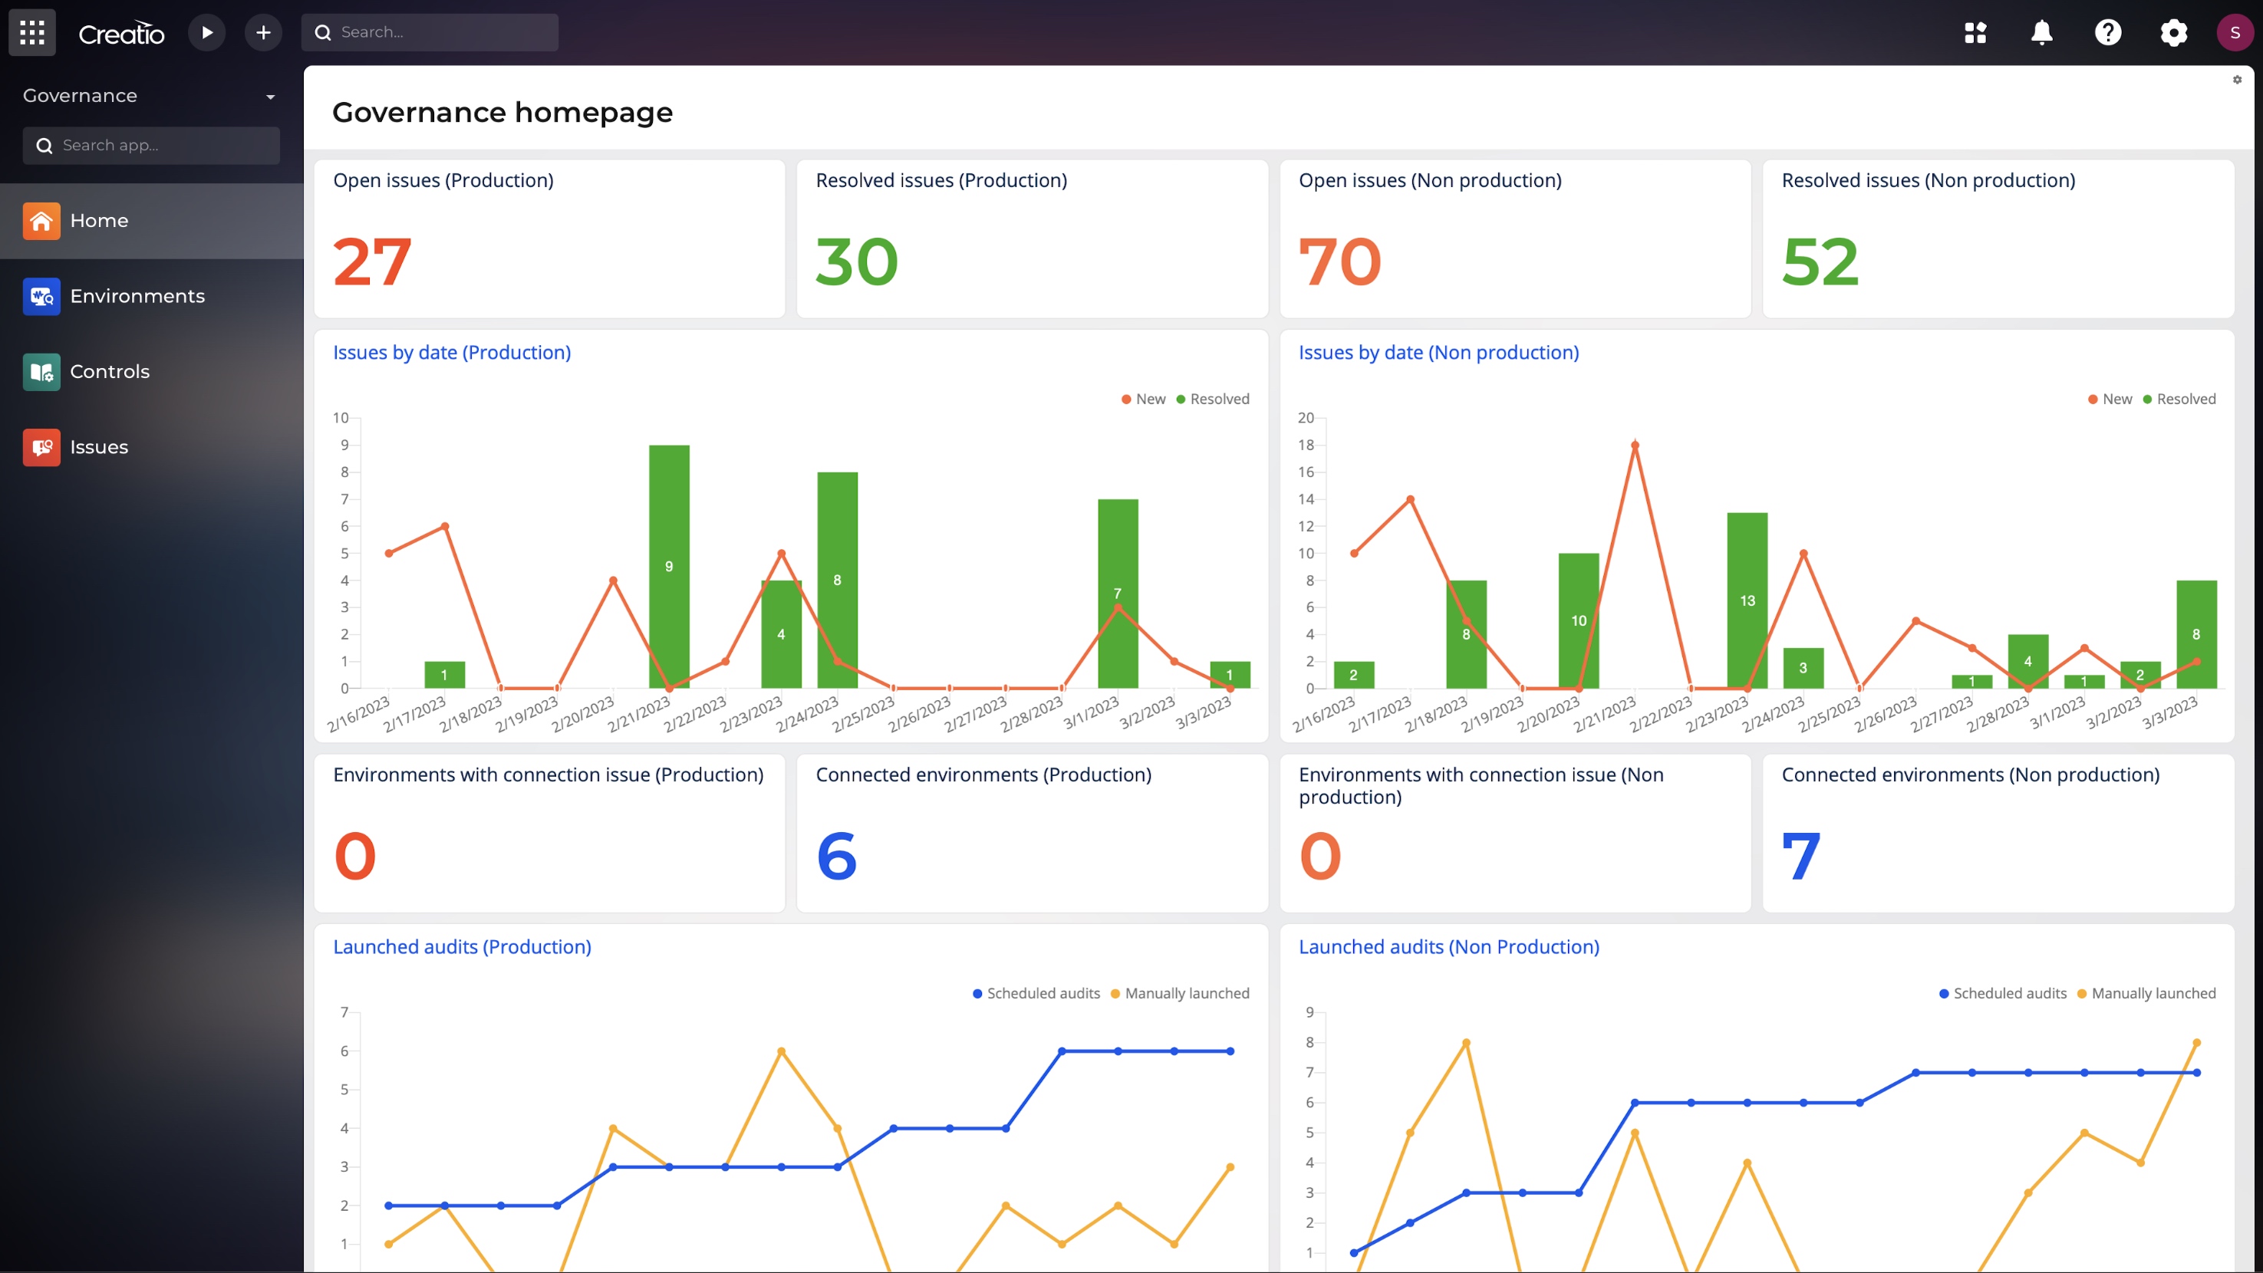This screenshot has width=2263, height=1273.
Task: Open system settings via the gear icon
Action: (x=2174, y=32)
